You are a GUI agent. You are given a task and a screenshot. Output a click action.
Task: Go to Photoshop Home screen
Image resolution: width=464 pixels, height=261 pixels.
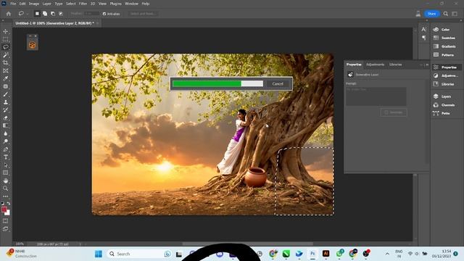[8, 14]
